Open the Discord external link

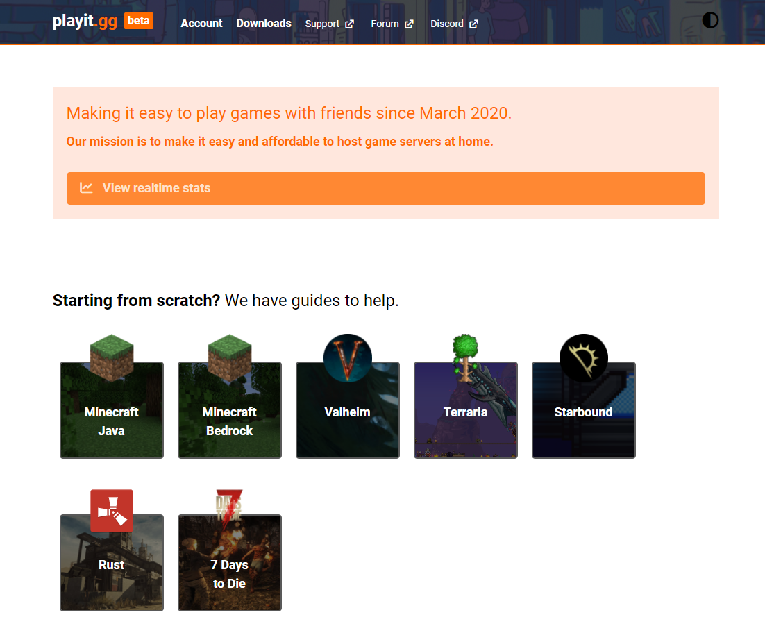[454, 24]
